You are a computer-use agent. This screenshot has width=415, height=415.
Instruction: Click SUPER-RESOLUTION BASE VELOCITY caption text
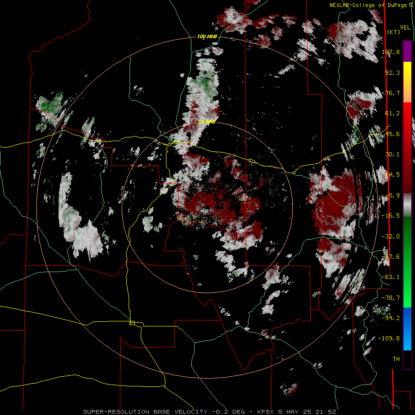click(145, 412)
